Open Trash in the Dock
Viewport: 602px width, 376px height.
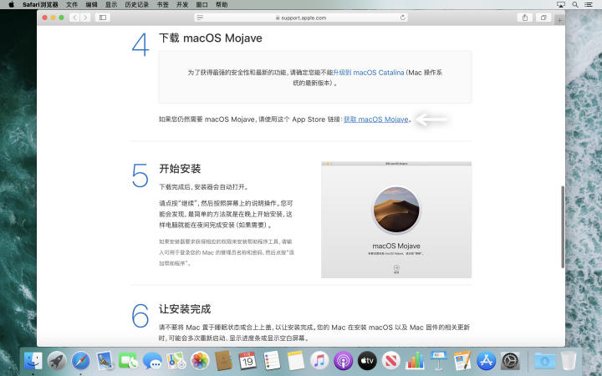[569, 361]
